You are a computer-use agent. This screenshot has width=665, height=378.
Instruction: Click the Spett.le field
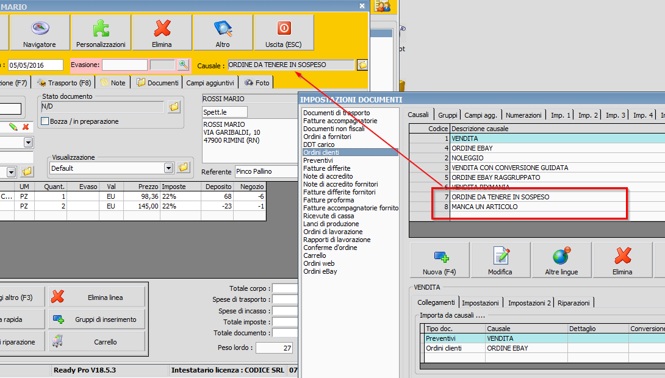[x=225, y=112]
